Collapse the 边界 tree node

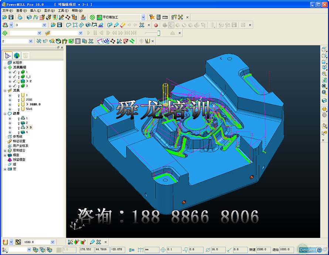click(5, 114)
